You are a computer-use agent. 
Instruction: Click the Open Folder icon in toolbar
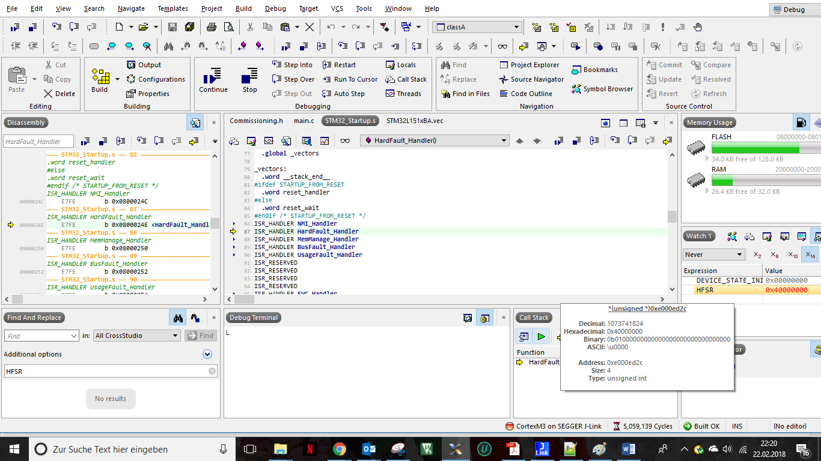click(x=144, y=27)
